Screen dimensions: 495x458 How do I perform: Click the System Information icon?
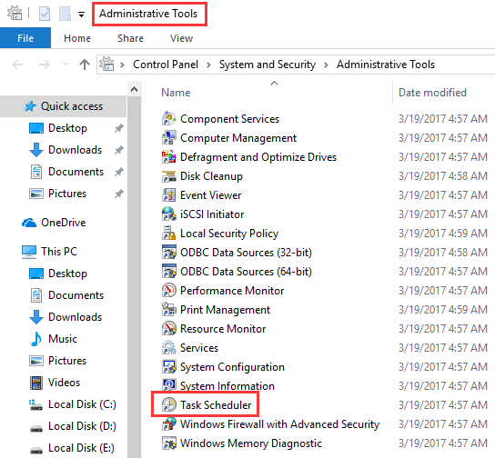coord(169,385)
